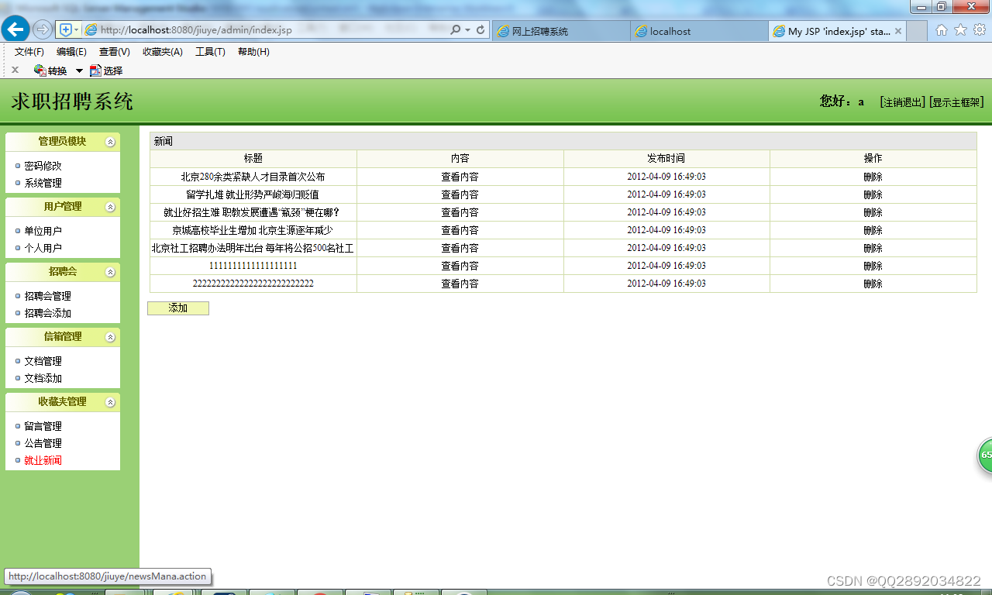Open the dropdown arrow next to 转换

click(79, 71)
